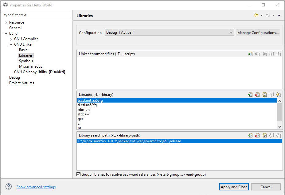Focus the type filter text field
285x195 pixels.
(36, 15)
